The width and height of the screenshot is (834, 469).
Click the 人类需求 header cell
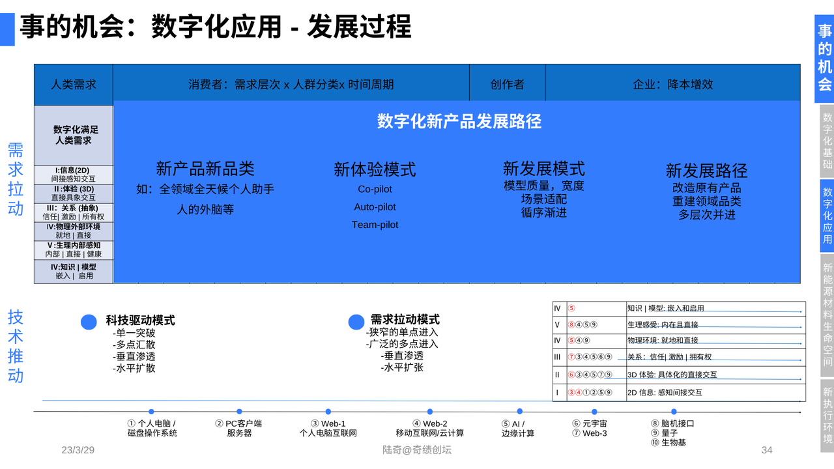(74, 85)
